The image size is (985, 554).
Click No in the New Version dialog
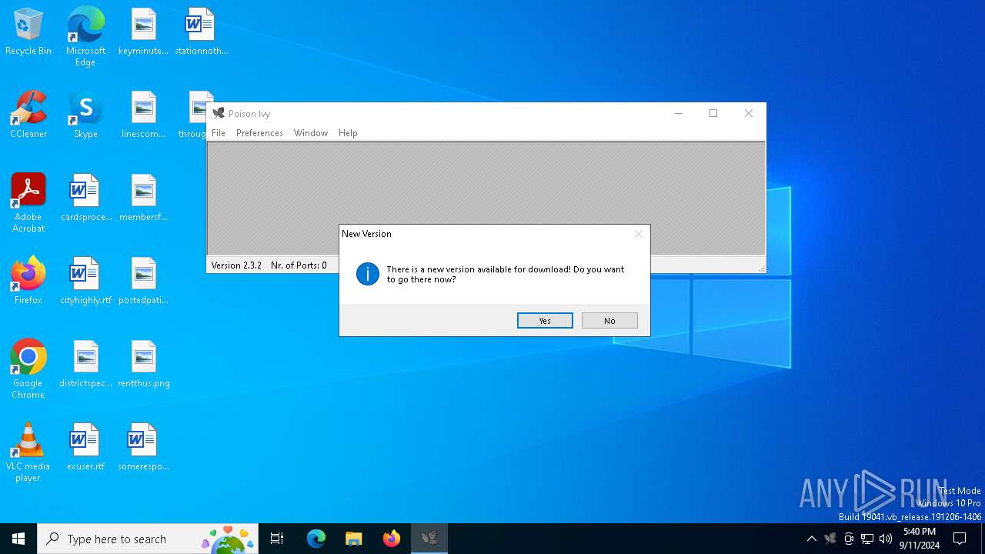point(609,321)
